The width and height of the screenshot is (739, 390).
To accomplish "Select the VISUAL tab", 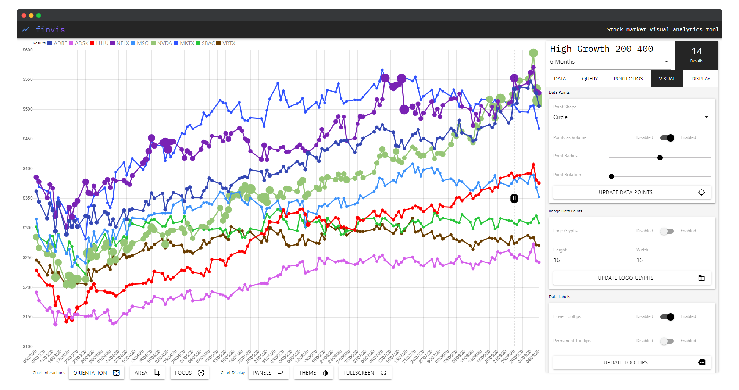I will 667,79.
